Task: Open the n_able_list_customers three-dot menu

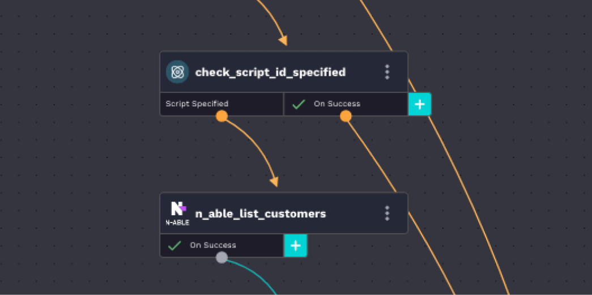Action: (x=387, y=213)
